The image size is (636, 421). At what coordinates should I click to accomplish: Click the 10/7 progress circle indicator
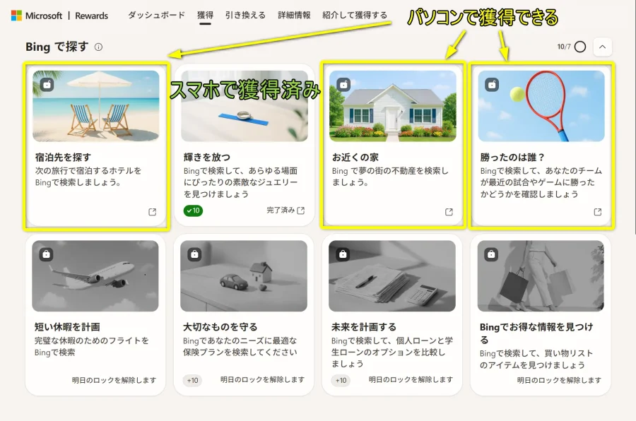(x=580, y=47)
